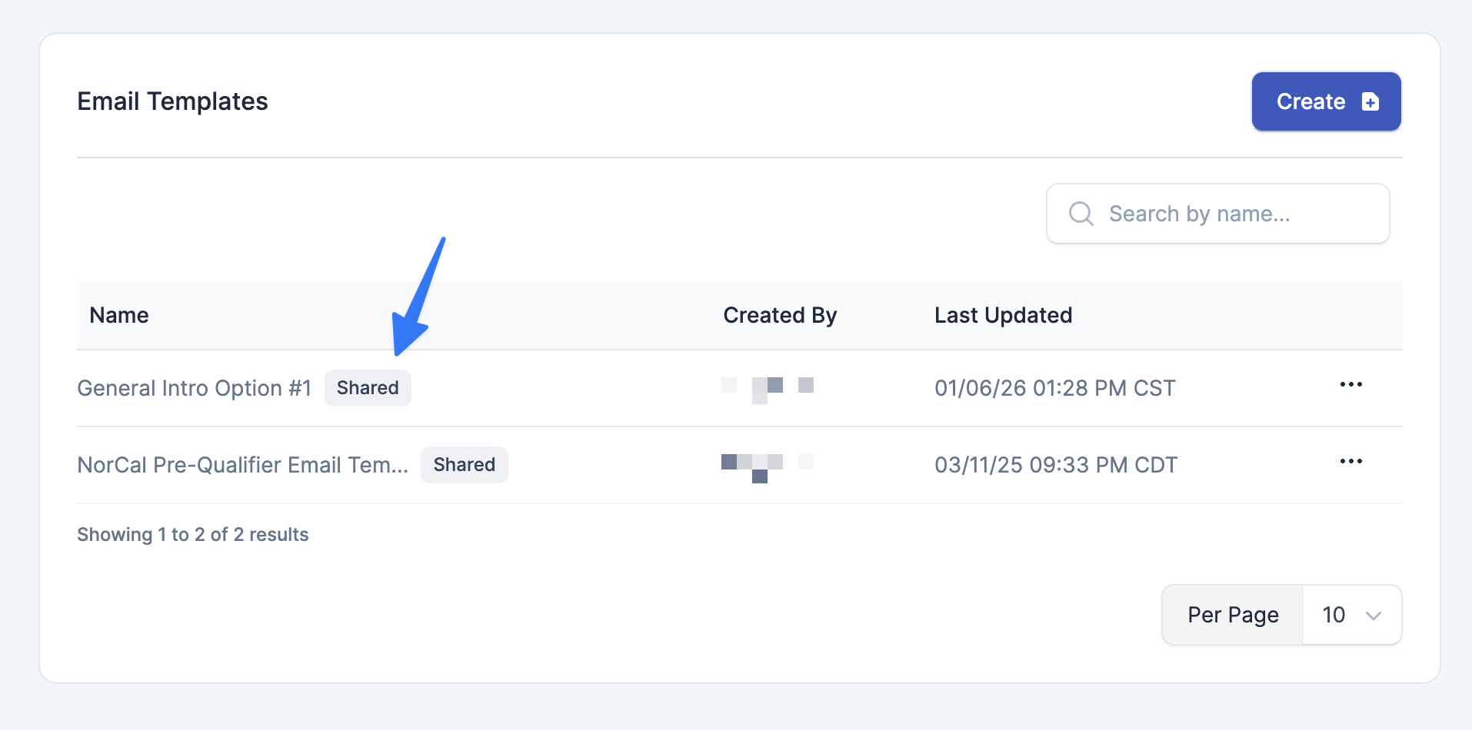This screenshot has height=730, width=1472.
Task: Open the actions menu for NorCal Pre-Qualifier template
Action: (1351, 461)
